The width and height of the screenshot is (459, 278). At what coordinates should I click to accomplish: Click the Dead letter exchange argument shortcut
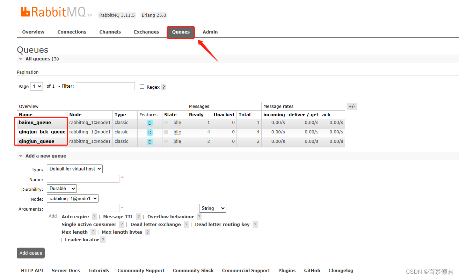156,225
